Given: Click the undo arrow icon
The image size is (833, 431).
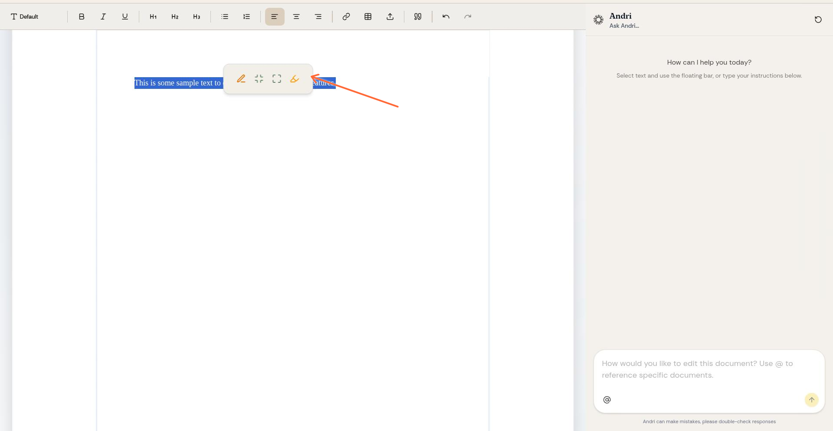Looking at the screenshot, I should (446, 16).
